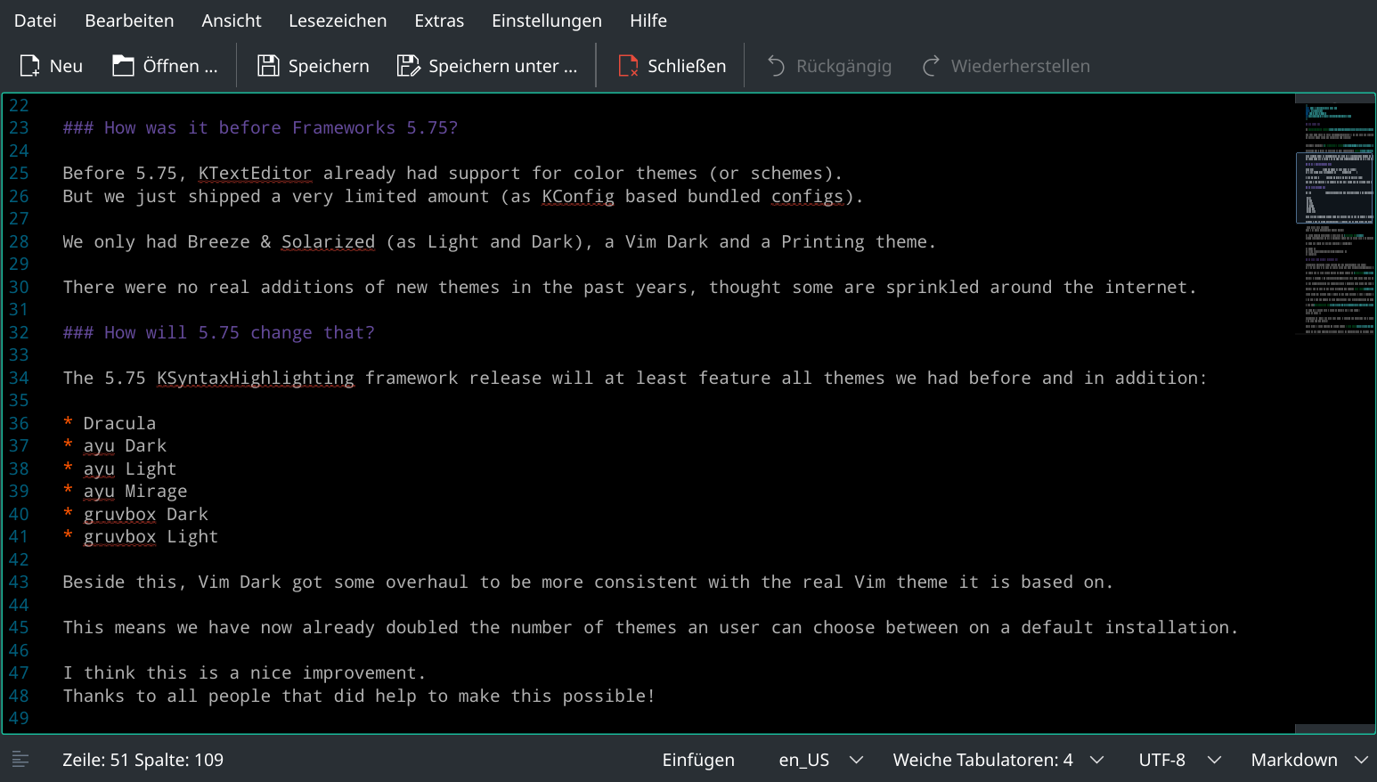Click the Rückgängig undo arrow icon

click(776, 66)
